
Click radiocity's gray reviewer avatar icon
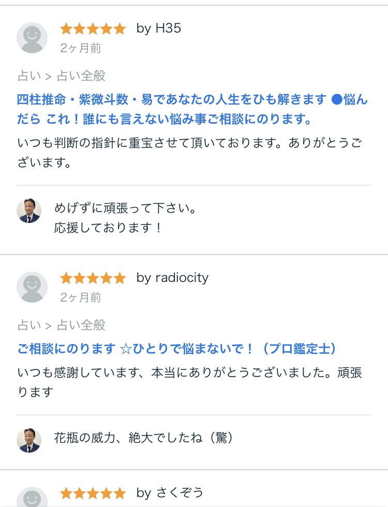coord(32,287)
